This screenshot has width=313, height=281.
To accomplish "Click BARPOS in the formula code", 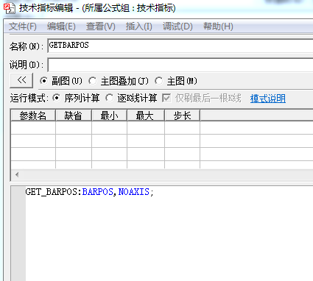I will pos(98,192).
